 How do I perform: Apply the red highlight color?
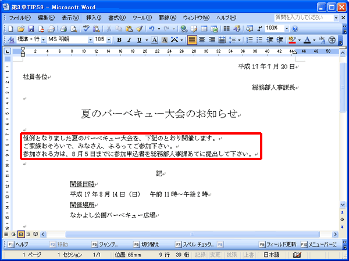point(292,40)
